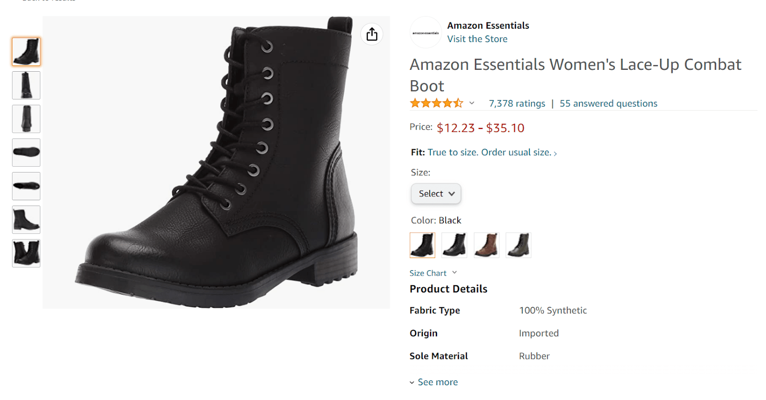The image size is (766, 400).
Task: Show the front-view boot thumbnail
Action: (26, 85)
